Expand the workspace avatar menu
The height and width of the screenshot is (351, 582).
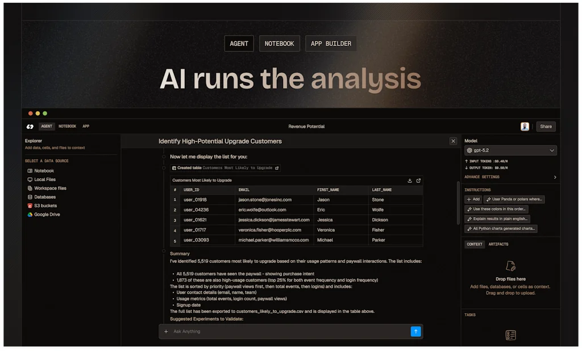click(525, 126)
